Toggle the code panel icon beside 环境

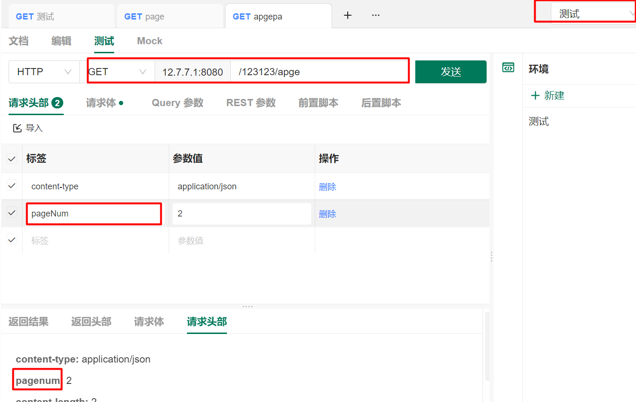[508, 68]
